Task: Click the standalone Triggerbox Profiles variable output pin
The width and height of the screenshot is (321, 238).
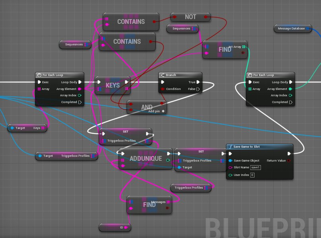Action: pyautogui.click(x=206, y=187)
